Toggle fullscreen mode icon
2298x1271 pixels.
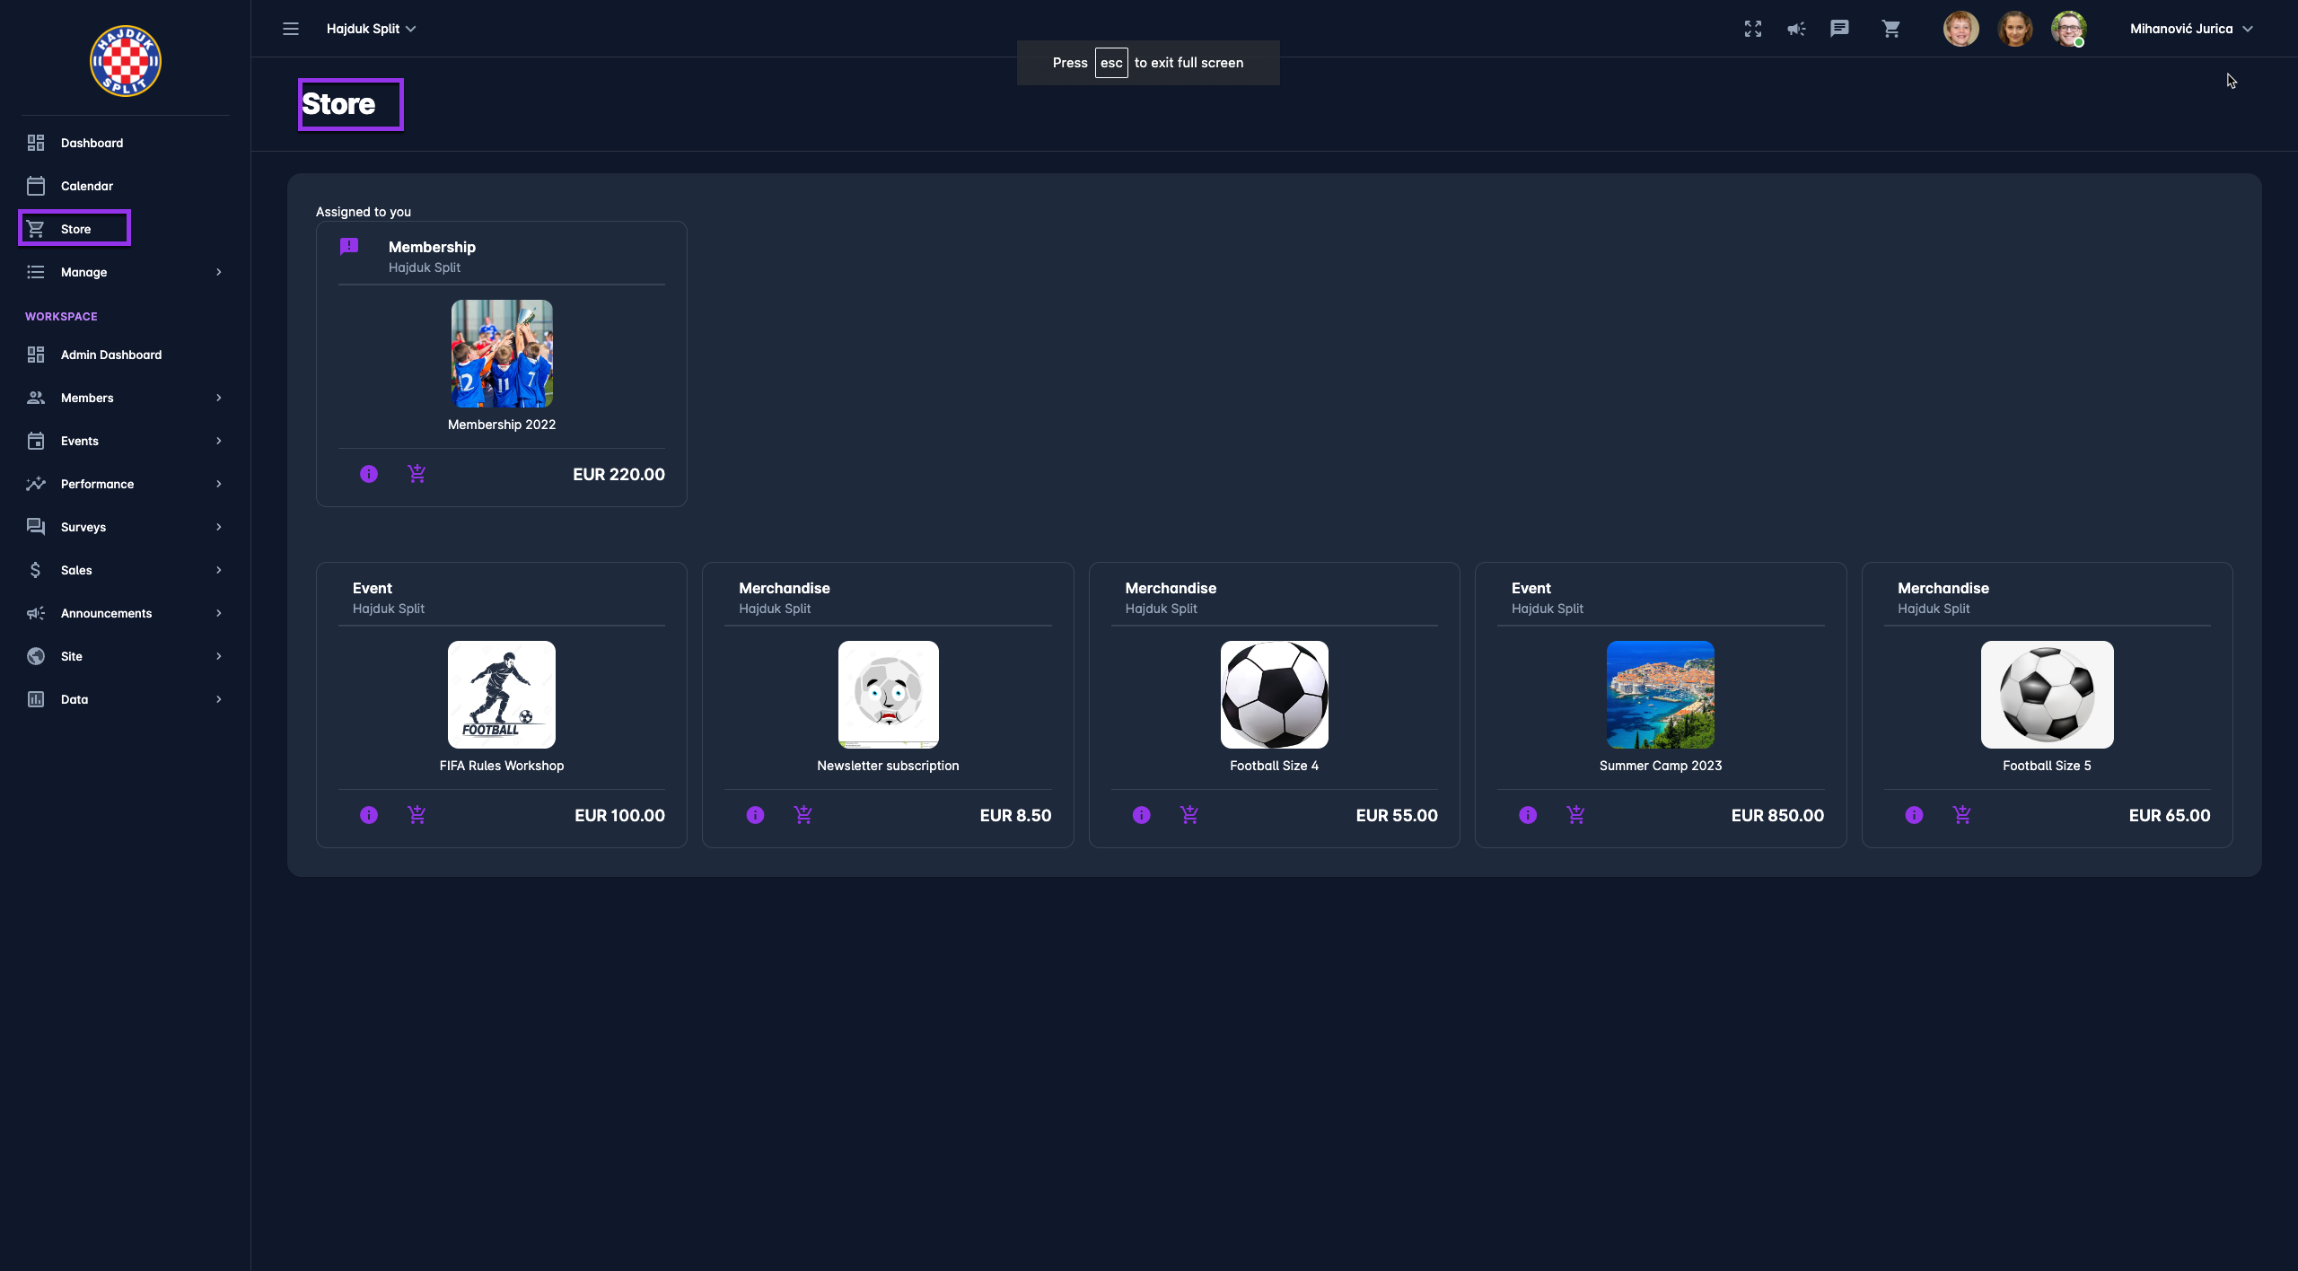(x=1753, y=29)
